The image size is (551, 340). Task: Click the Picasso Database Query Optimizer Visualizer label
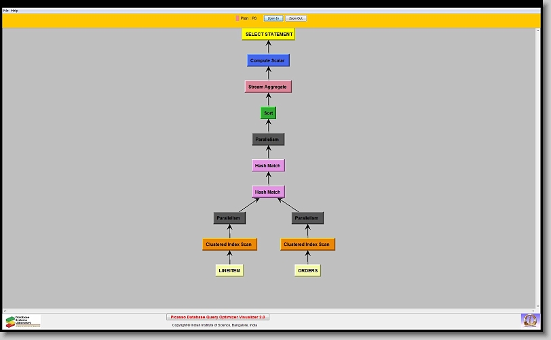pos(218,317)
